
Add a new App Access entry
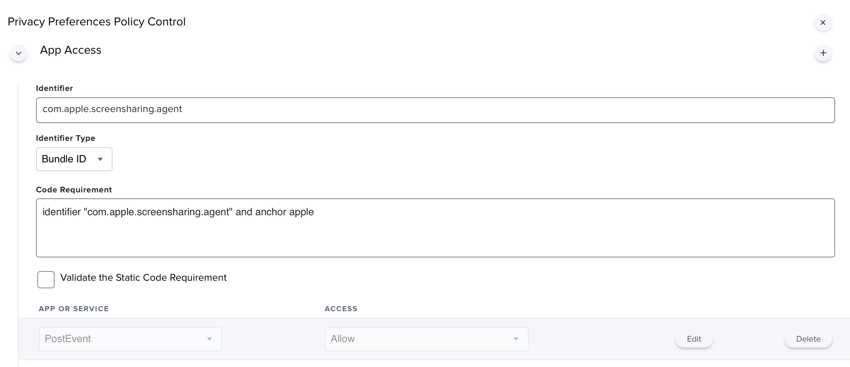tap(823, 53)
